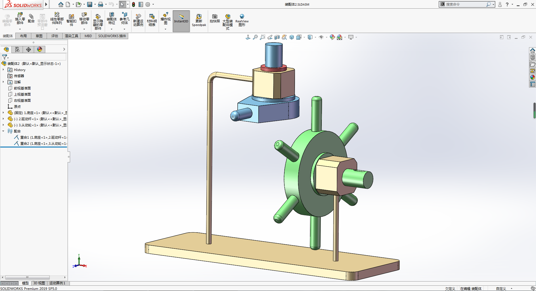Open the Save button dropdown arrow

coord(95,4)
